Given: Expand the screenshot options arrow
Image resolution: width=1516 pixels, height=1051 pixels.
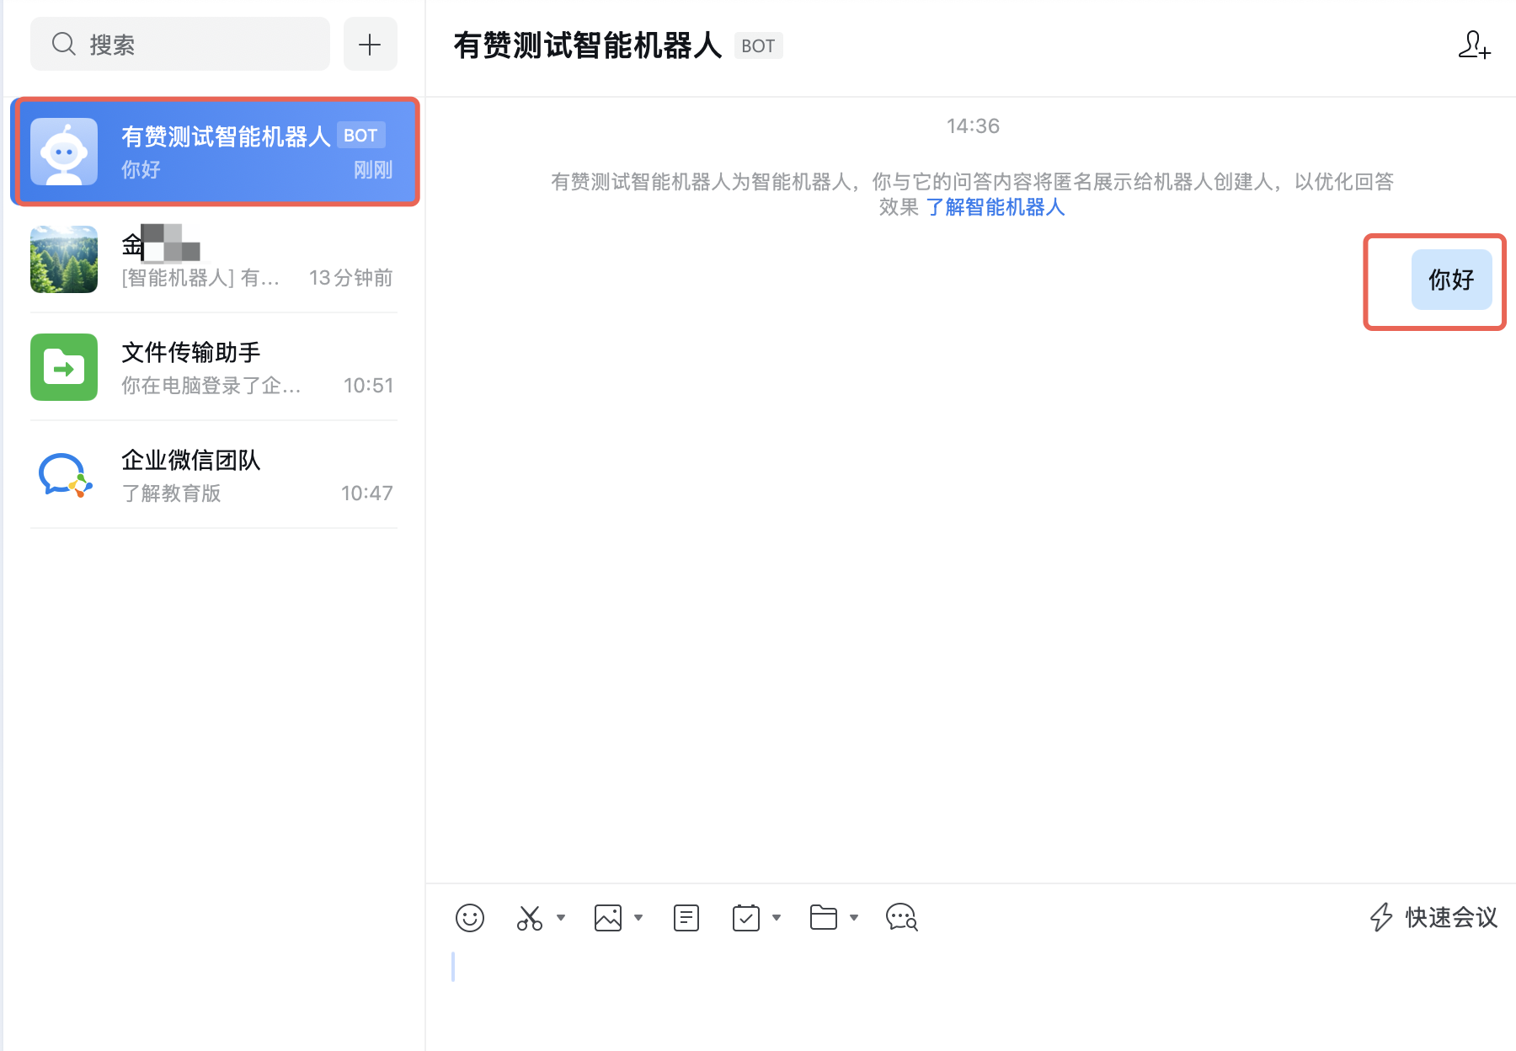Looking at the screenshot, I should [561, 917].
